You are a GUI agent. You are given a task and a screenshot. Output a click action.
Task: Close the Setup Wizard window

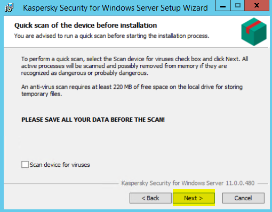257,6
